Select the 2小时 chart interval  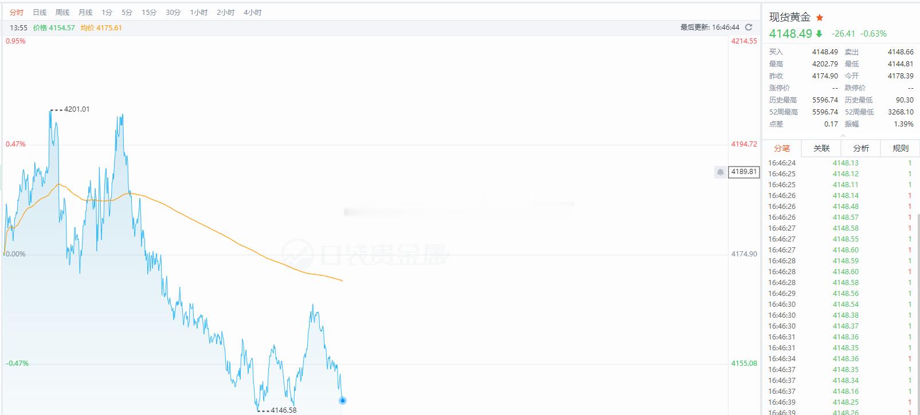[226, 12]
